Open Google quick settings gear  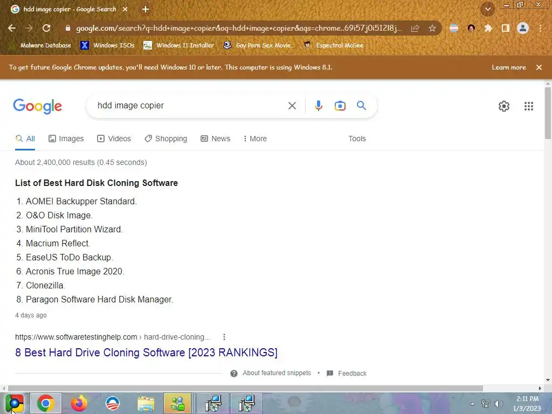504,106
